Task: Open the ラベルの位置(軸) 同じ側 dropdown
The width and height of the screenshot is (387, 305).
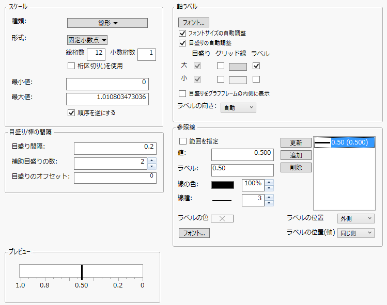Action: 356,233
